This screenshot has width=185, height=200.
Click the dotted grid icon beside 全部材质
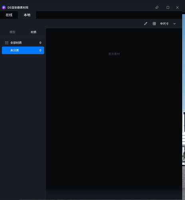tap(6, 43)
